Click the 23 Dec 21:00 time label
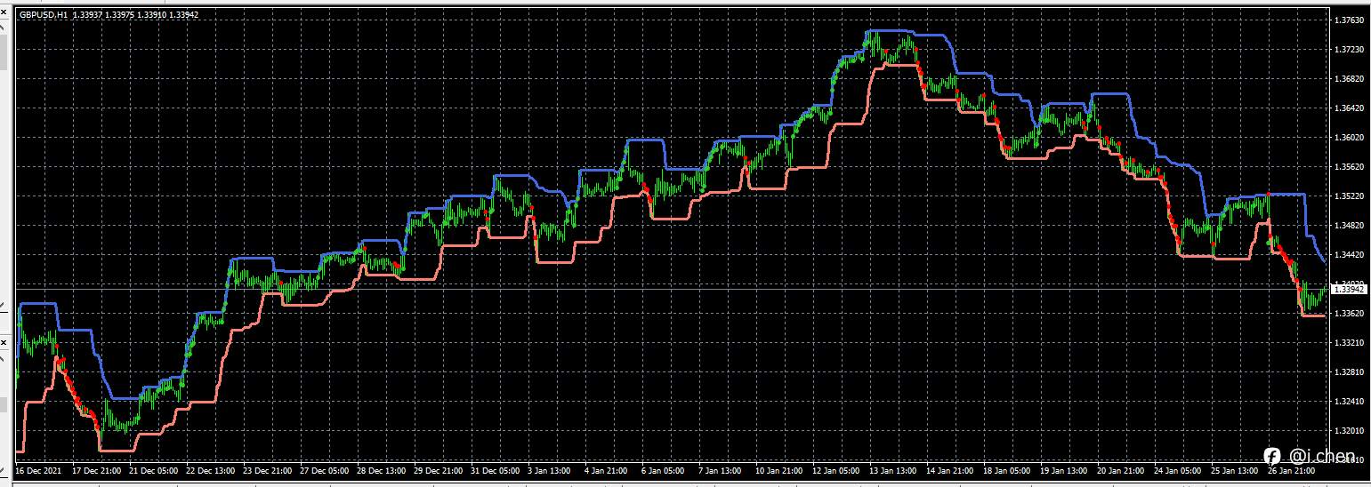The width and height of the screenshot is (1371, 487). point(267,470)
